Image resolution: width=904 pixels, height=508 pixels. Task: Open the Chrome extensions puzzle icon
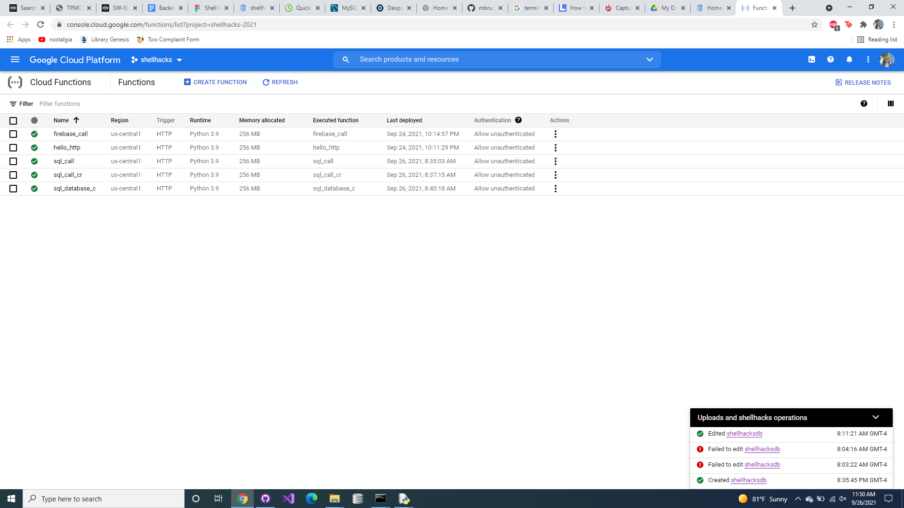click(x=864, y=24)
